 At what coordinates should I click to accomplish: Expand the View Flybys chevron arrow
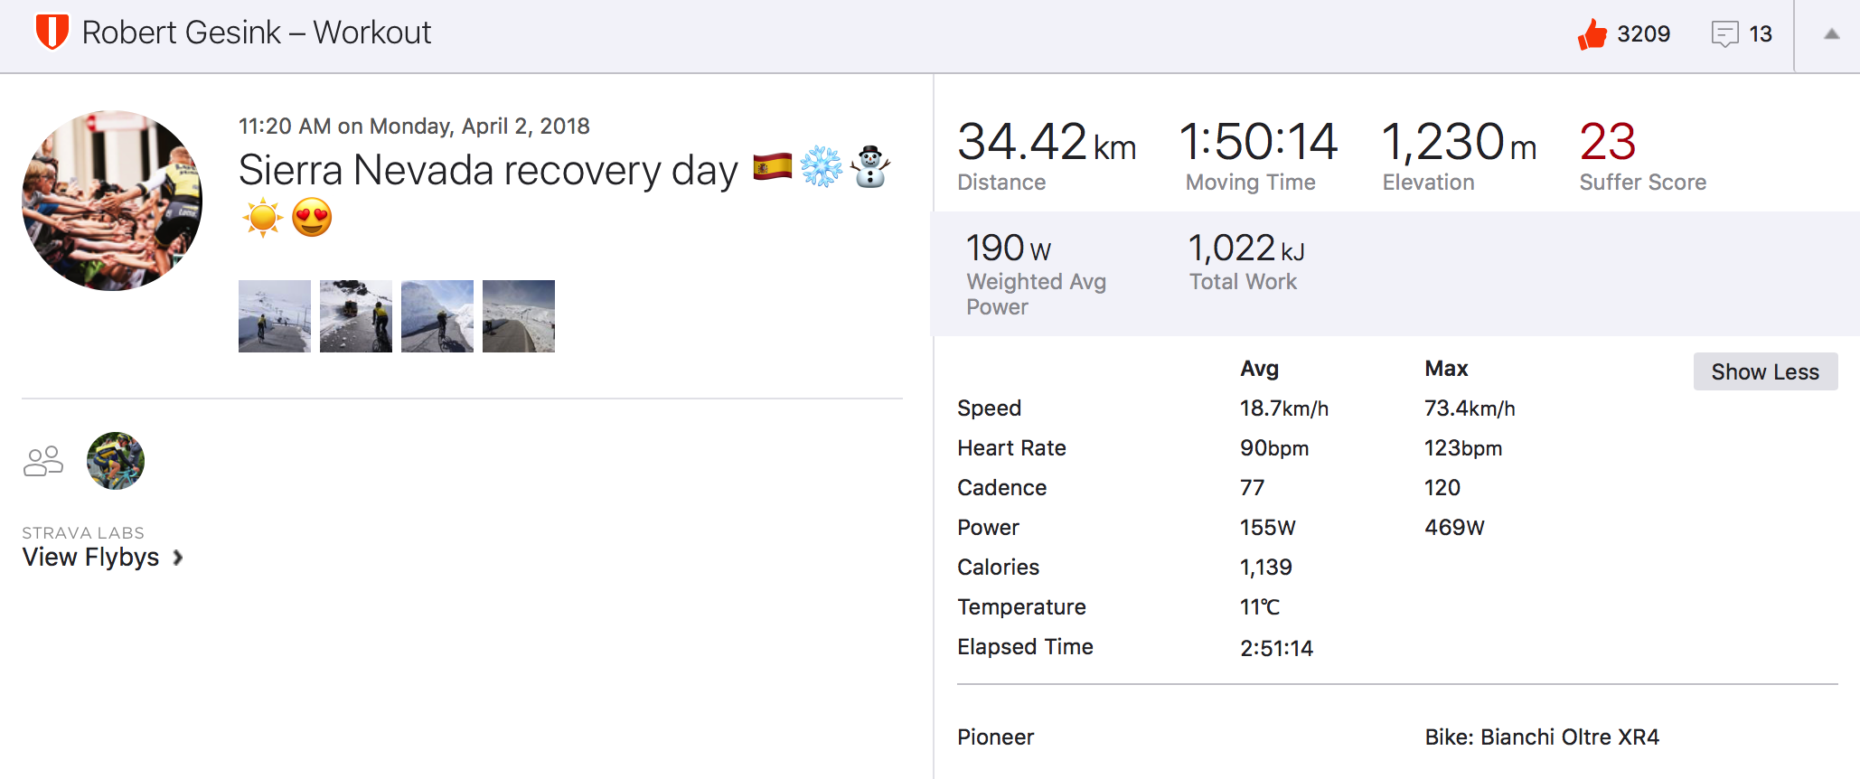[x=178, y=558]
